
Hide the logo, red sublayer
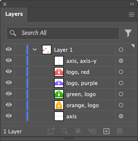pyautogui.click(x=9, y=72)
